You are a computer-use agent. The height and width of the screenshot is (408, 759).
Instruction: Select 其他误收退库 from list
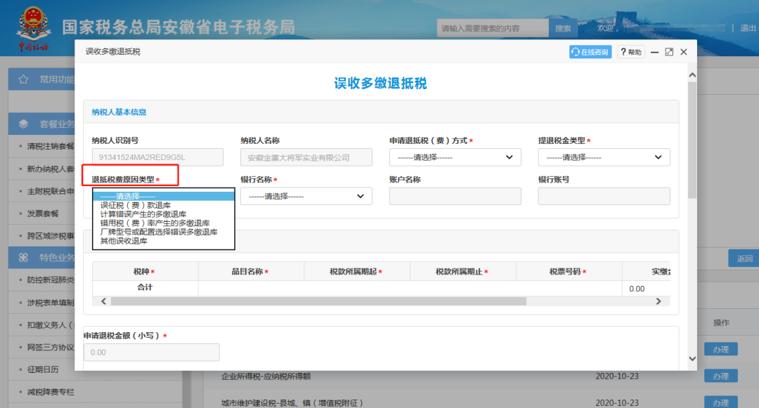pos(124,241)
